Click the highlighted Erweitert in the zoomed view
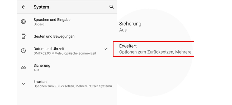This screenshot has width=232, height=105. (128, 46)
